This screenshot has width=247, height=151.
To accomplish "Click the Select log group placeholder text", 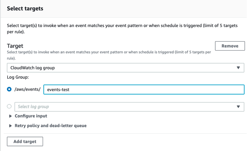I will pos(33,107).
